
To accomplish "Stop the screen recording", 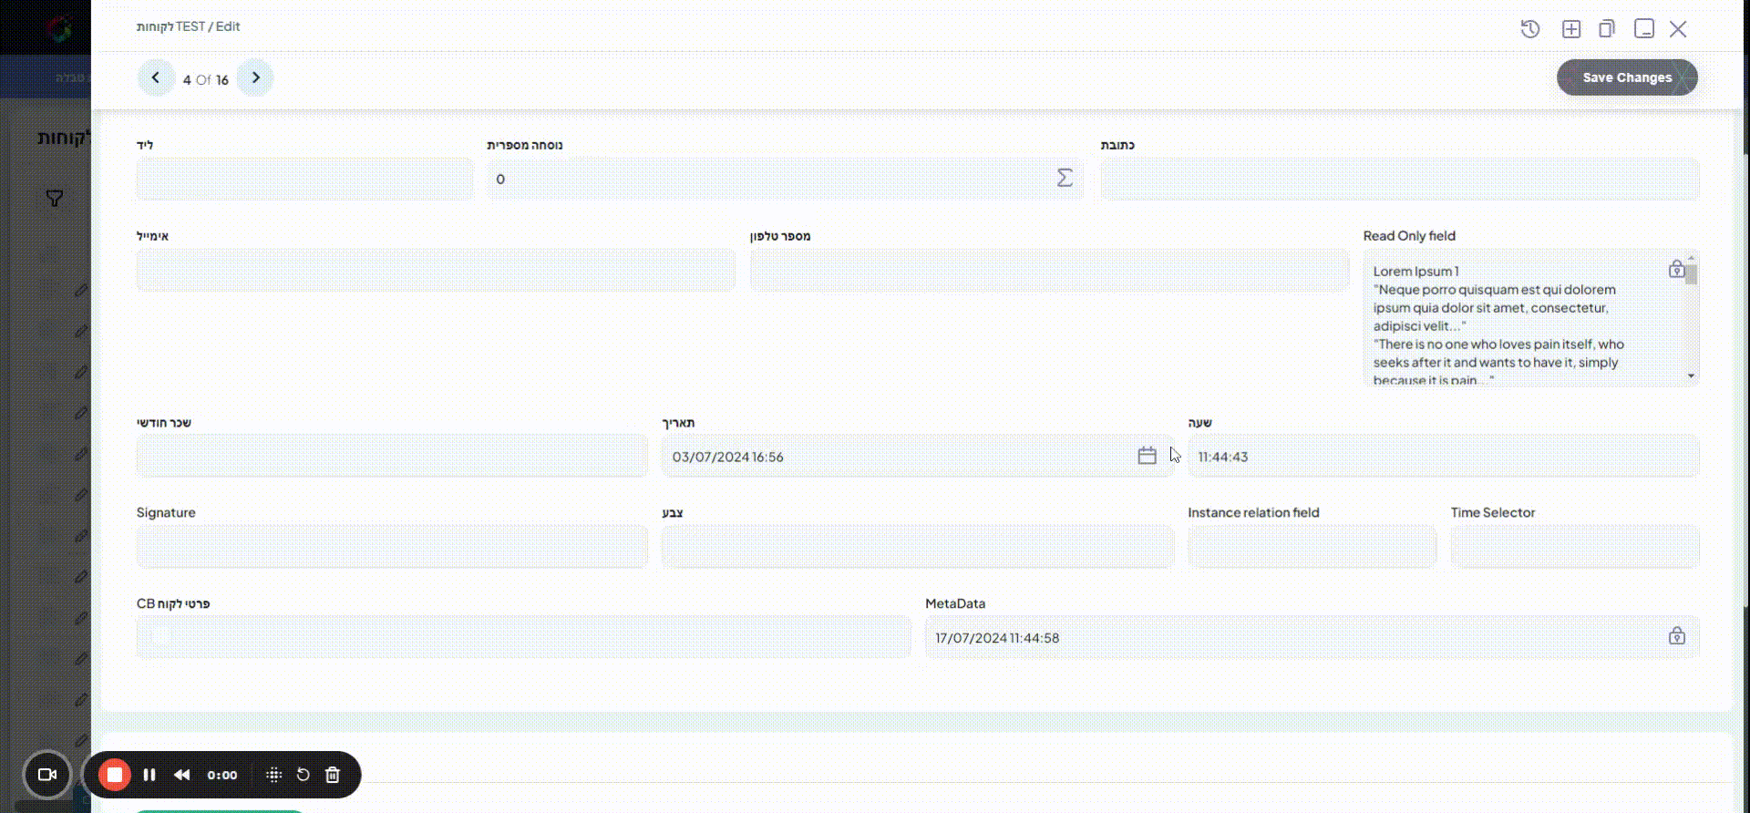I will click(x=115, y=775).
